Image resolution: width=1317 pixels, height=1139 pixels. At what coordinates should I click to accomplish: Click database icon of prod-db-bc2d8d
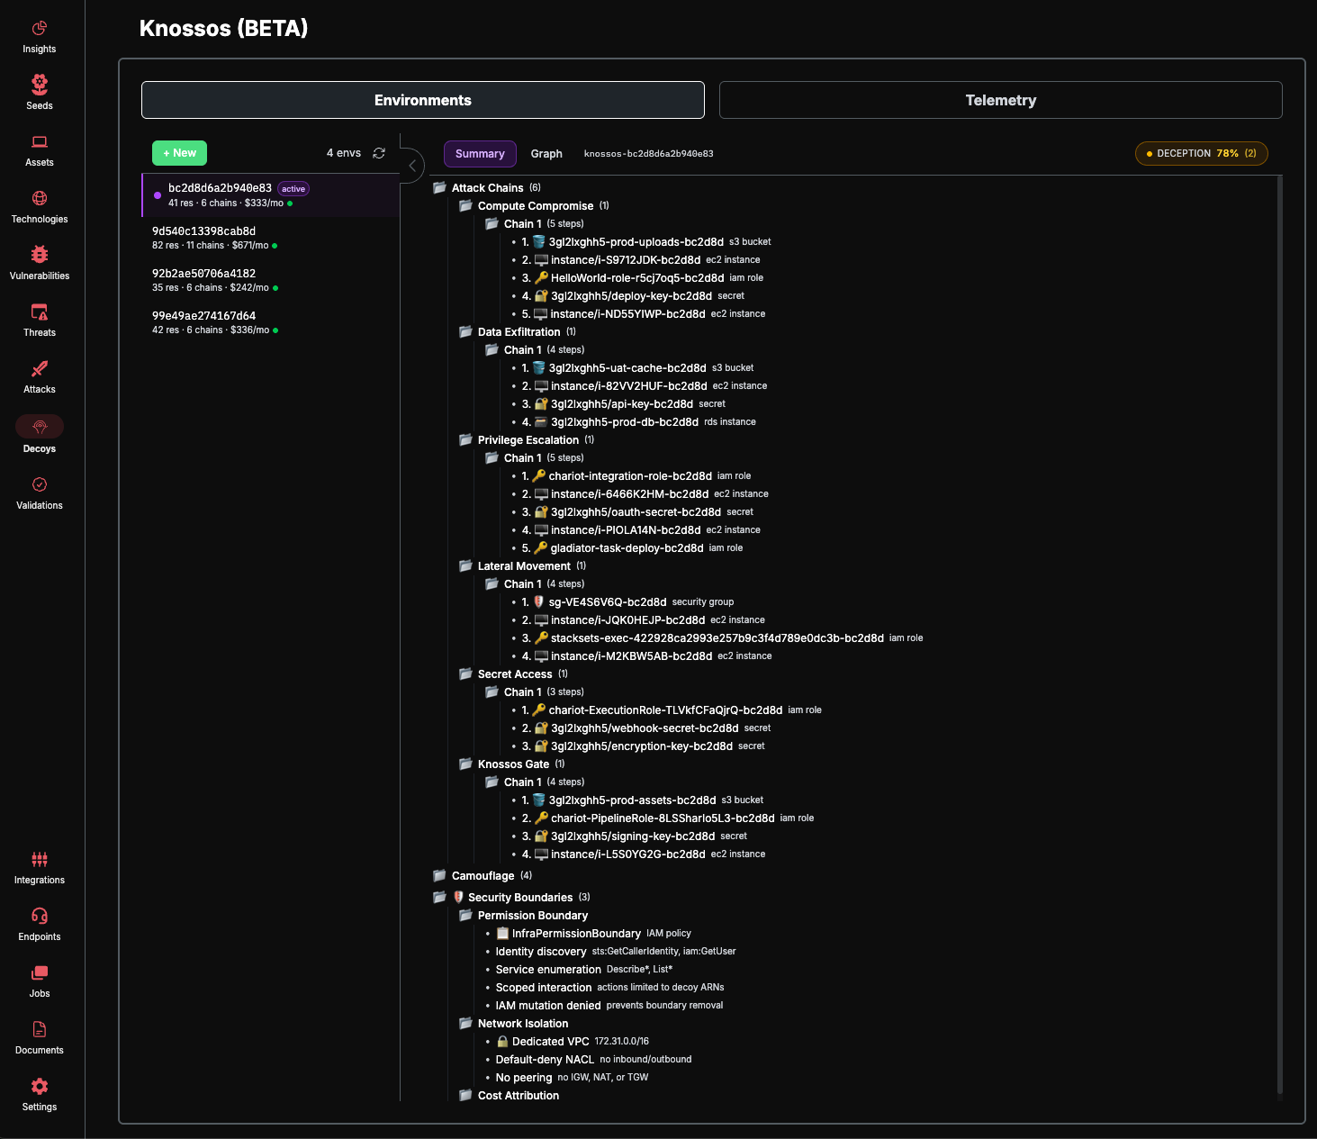541,421
